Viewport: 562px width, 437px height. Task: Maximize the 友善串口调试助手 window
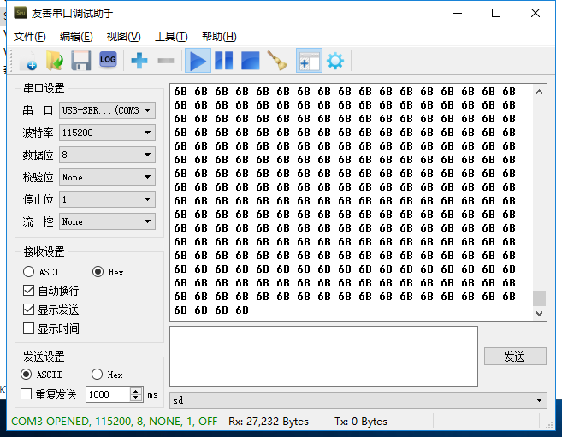tap(496, 13)
